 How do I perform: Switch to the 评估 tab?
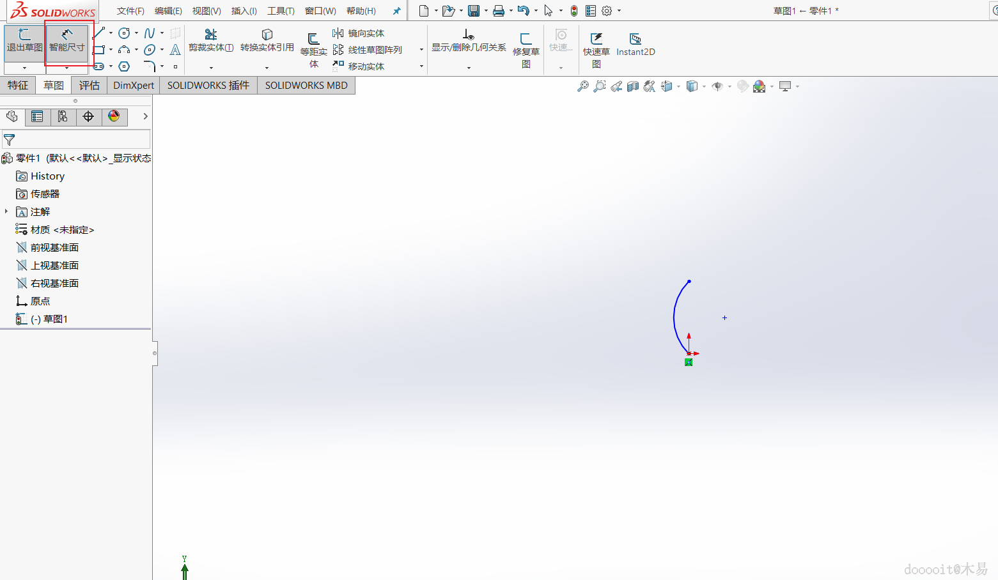point(90,86)
